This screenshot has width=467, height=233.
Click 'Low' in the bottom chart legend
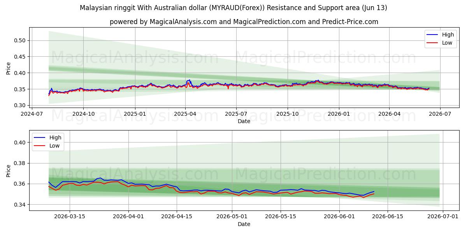[x=54, y=146]
